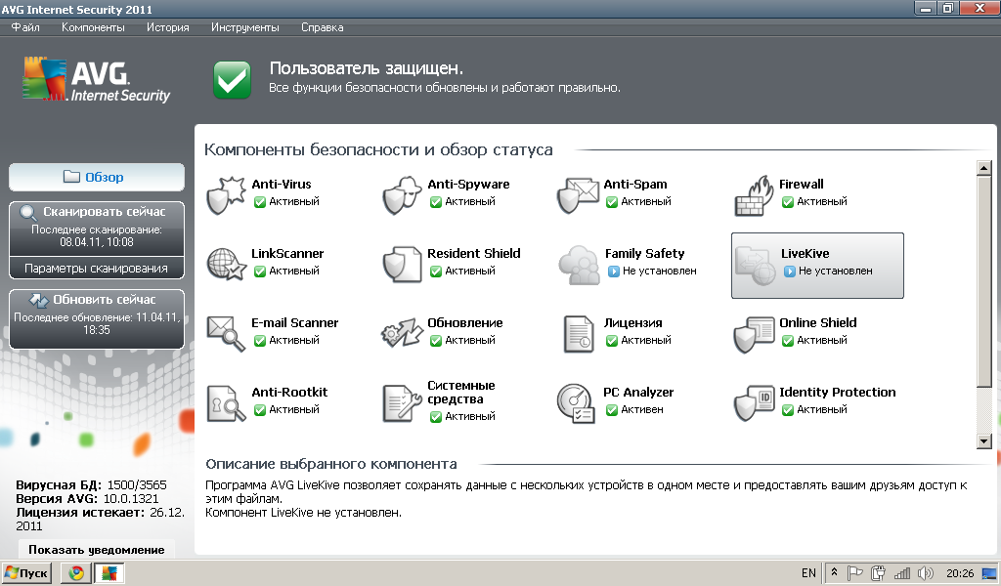Open the Пуск start menu

[26, 573]
